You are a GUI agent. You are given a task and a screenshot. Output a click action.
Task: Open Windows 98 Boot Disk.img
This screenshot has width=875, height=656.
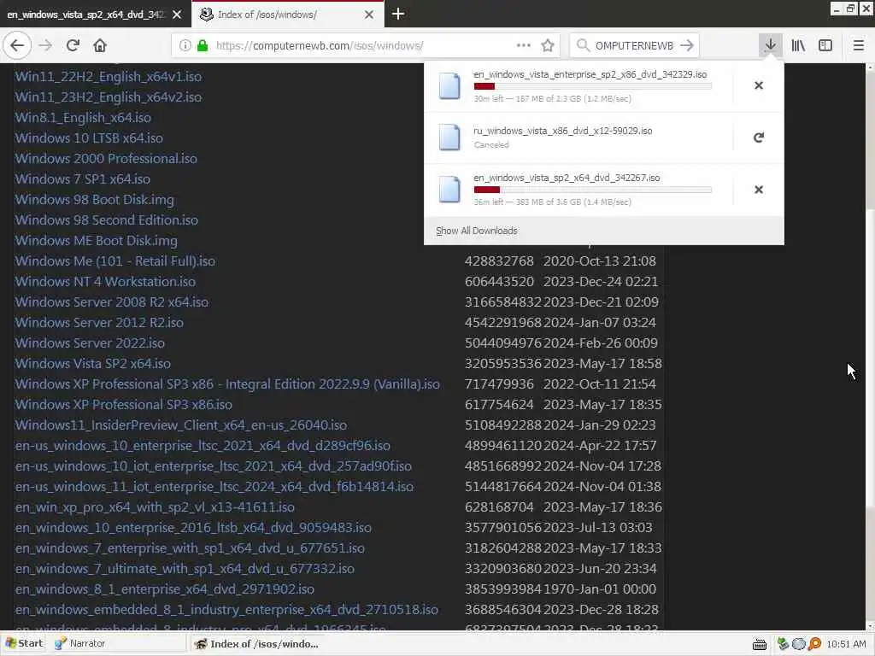point(94,200)
